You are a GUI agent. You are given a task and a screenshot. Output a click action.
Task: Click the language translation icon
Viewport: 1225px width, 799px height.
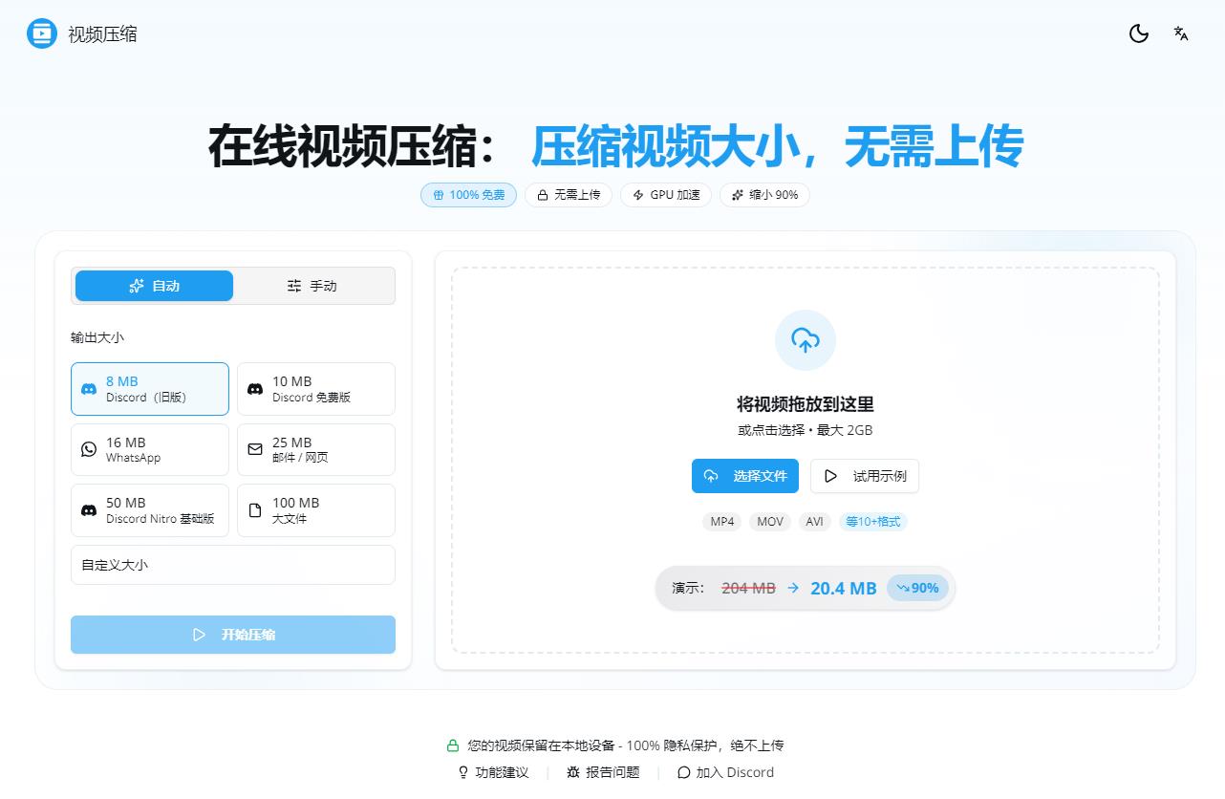pos(1180,33)
